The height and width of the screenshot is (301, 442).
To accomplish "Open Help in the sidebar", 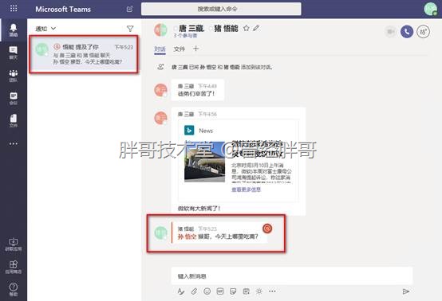I will (x=14, y=290).
